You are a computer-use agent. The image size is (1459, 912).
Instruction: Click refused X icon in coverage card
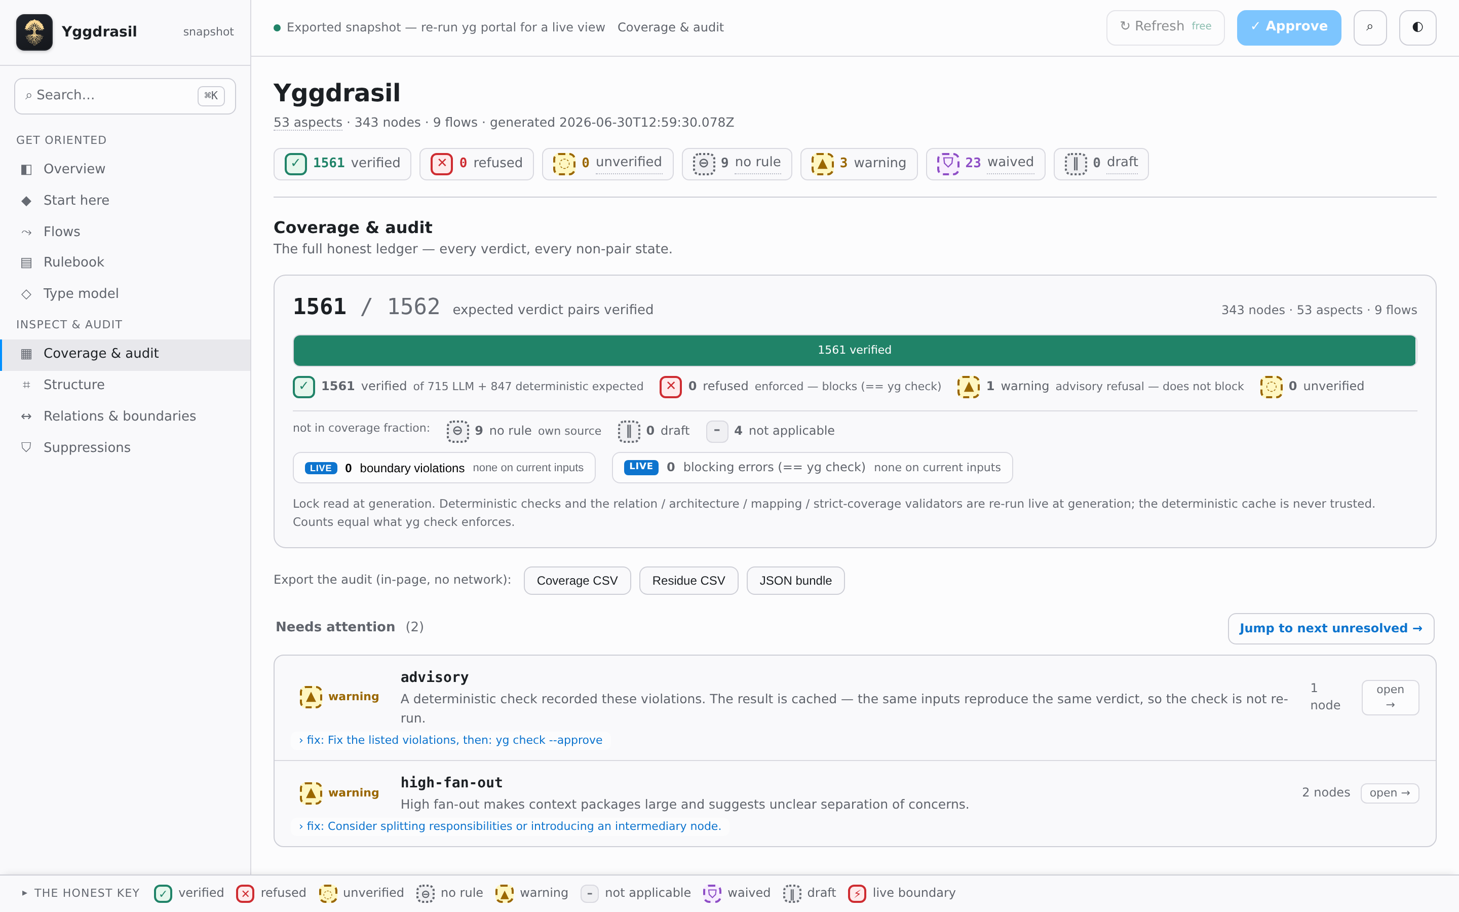click(670, 387)
